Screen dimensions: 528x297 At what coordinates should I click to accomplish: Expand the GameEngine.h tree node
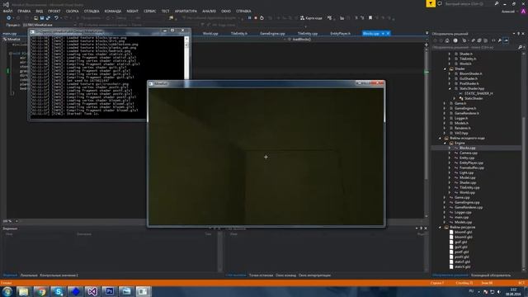click(445, 108)
